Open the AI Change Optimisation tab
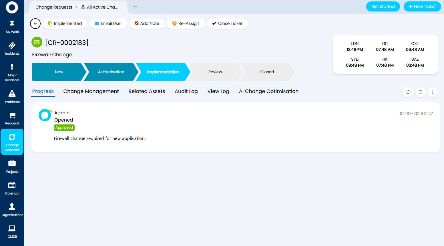 point(269,91)
